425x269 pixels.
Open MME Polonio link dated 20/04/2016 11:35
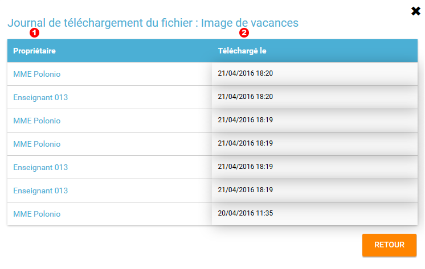pyautogui.click(x=36, y=214)
